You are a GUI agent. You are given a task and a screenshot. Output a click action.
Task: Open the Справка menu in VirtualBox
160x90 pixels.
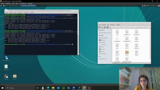pyautogui.click(x=30, y=3)
